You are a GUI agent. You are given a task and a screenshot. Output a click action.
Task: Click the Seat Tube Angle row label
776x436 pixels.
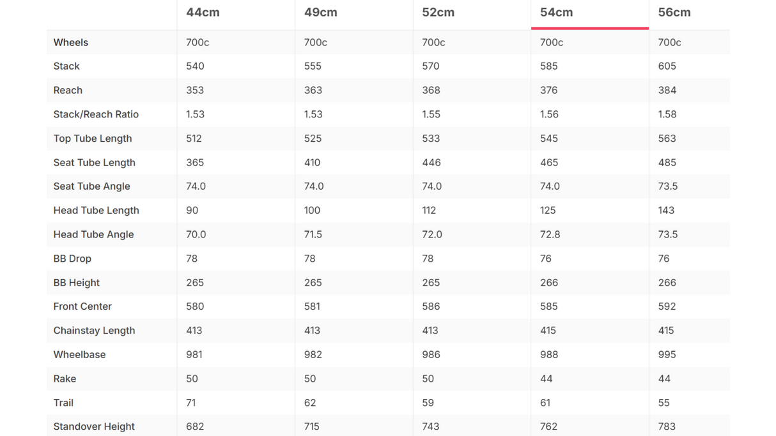click(x=91, y=186)
